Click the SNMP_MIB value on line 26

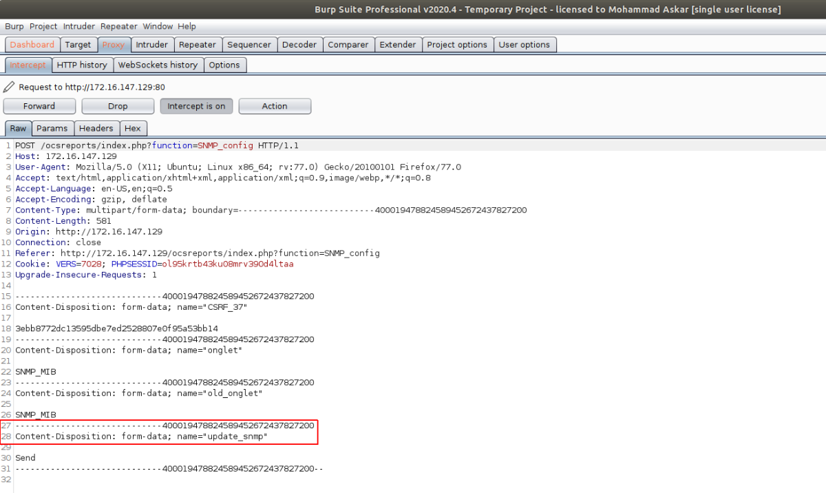coord(36,415)
